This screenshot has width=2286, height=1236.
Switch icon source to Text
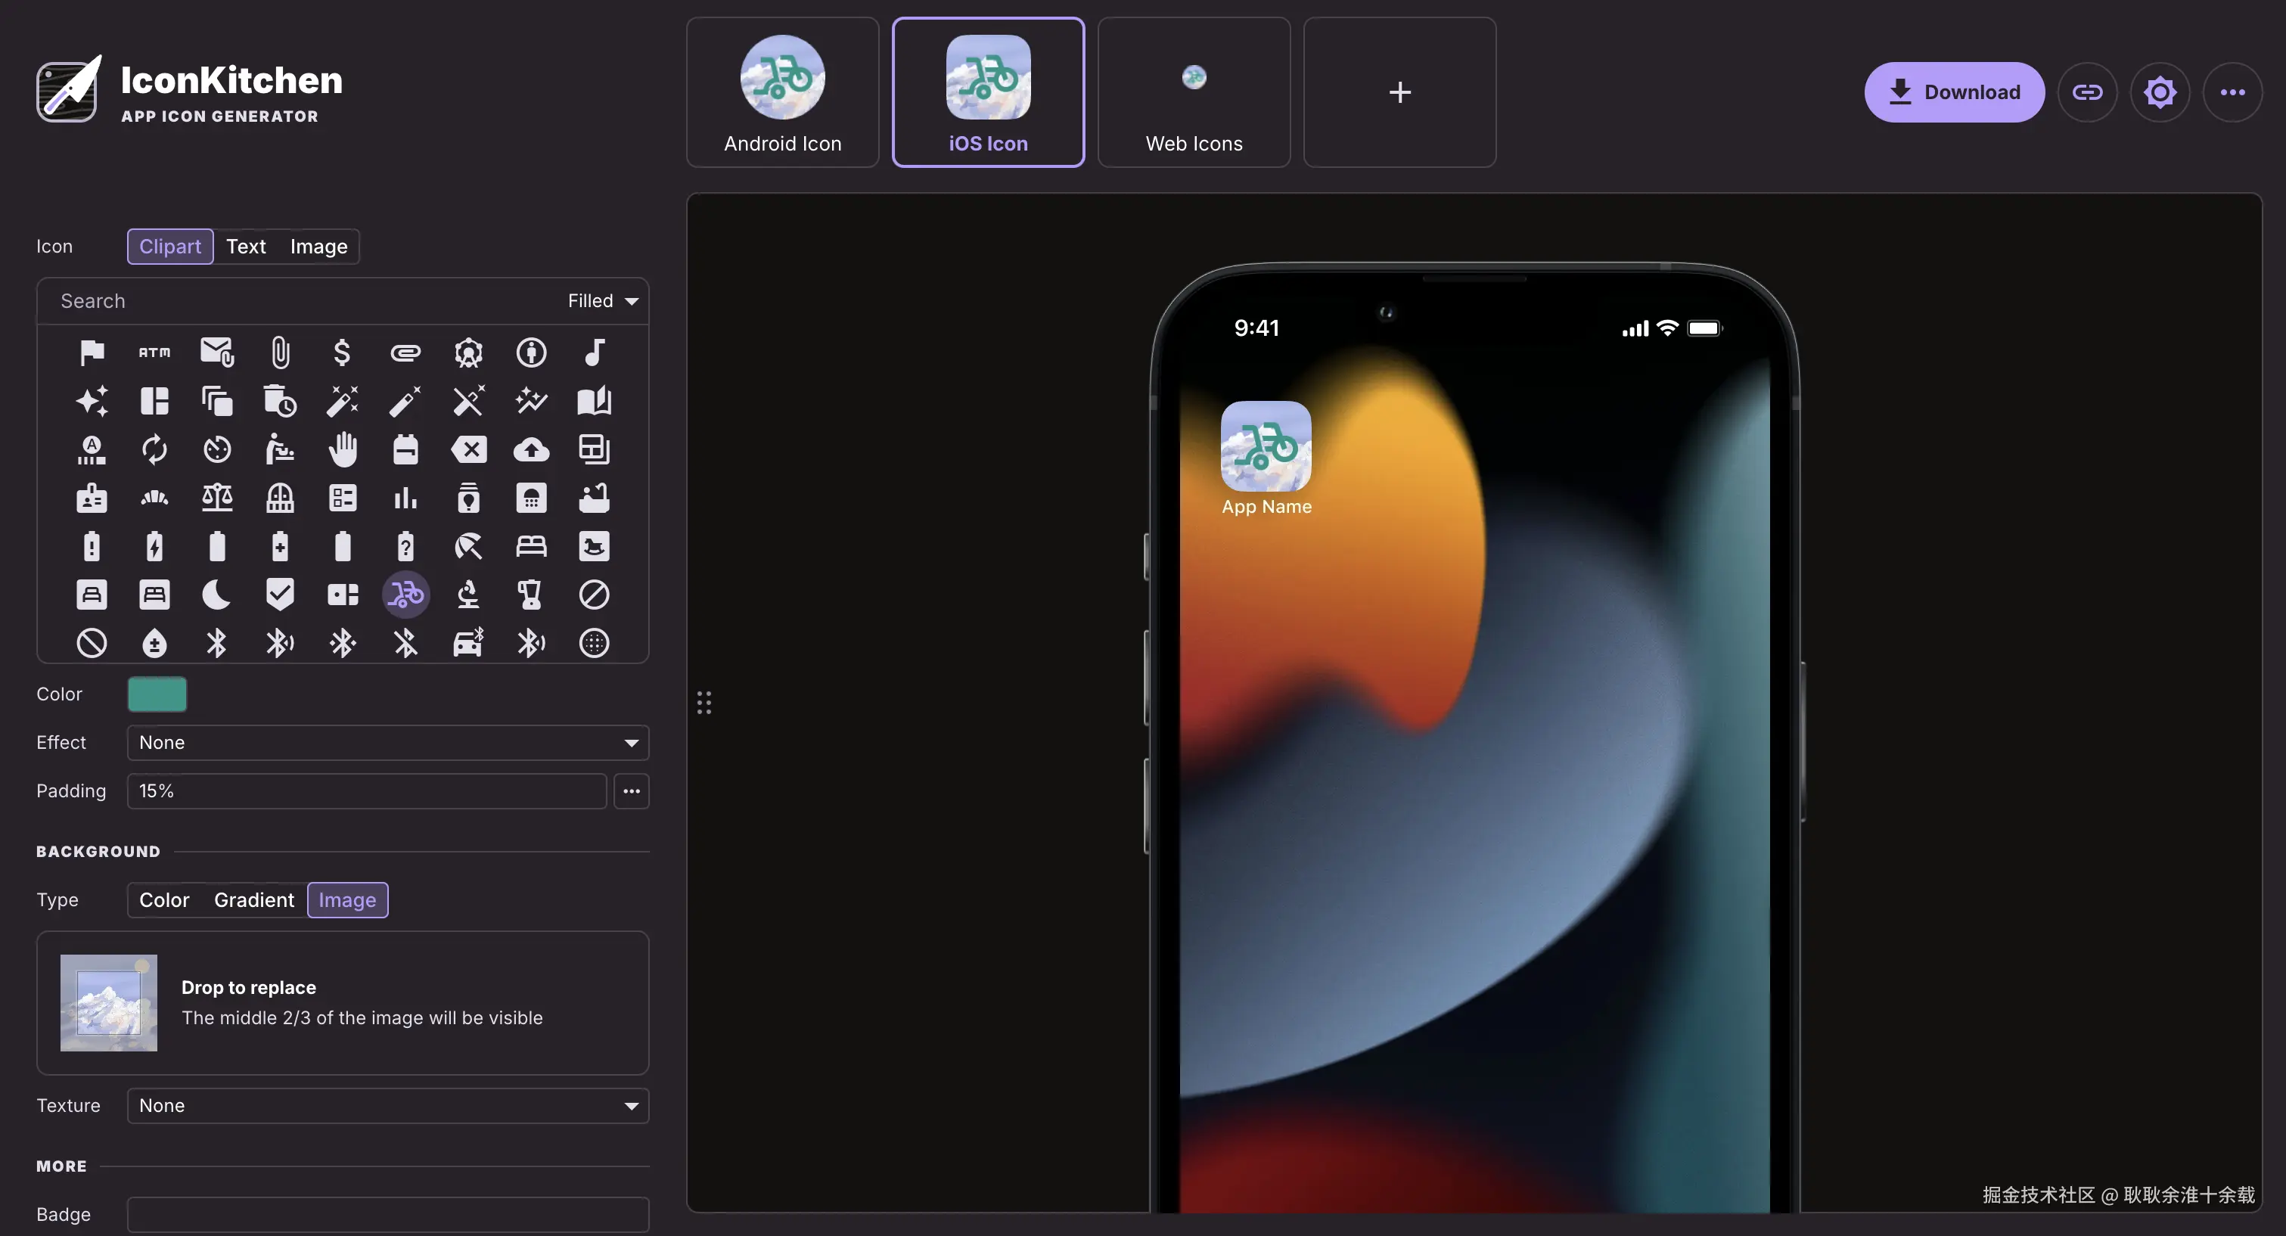click(245, 247)
